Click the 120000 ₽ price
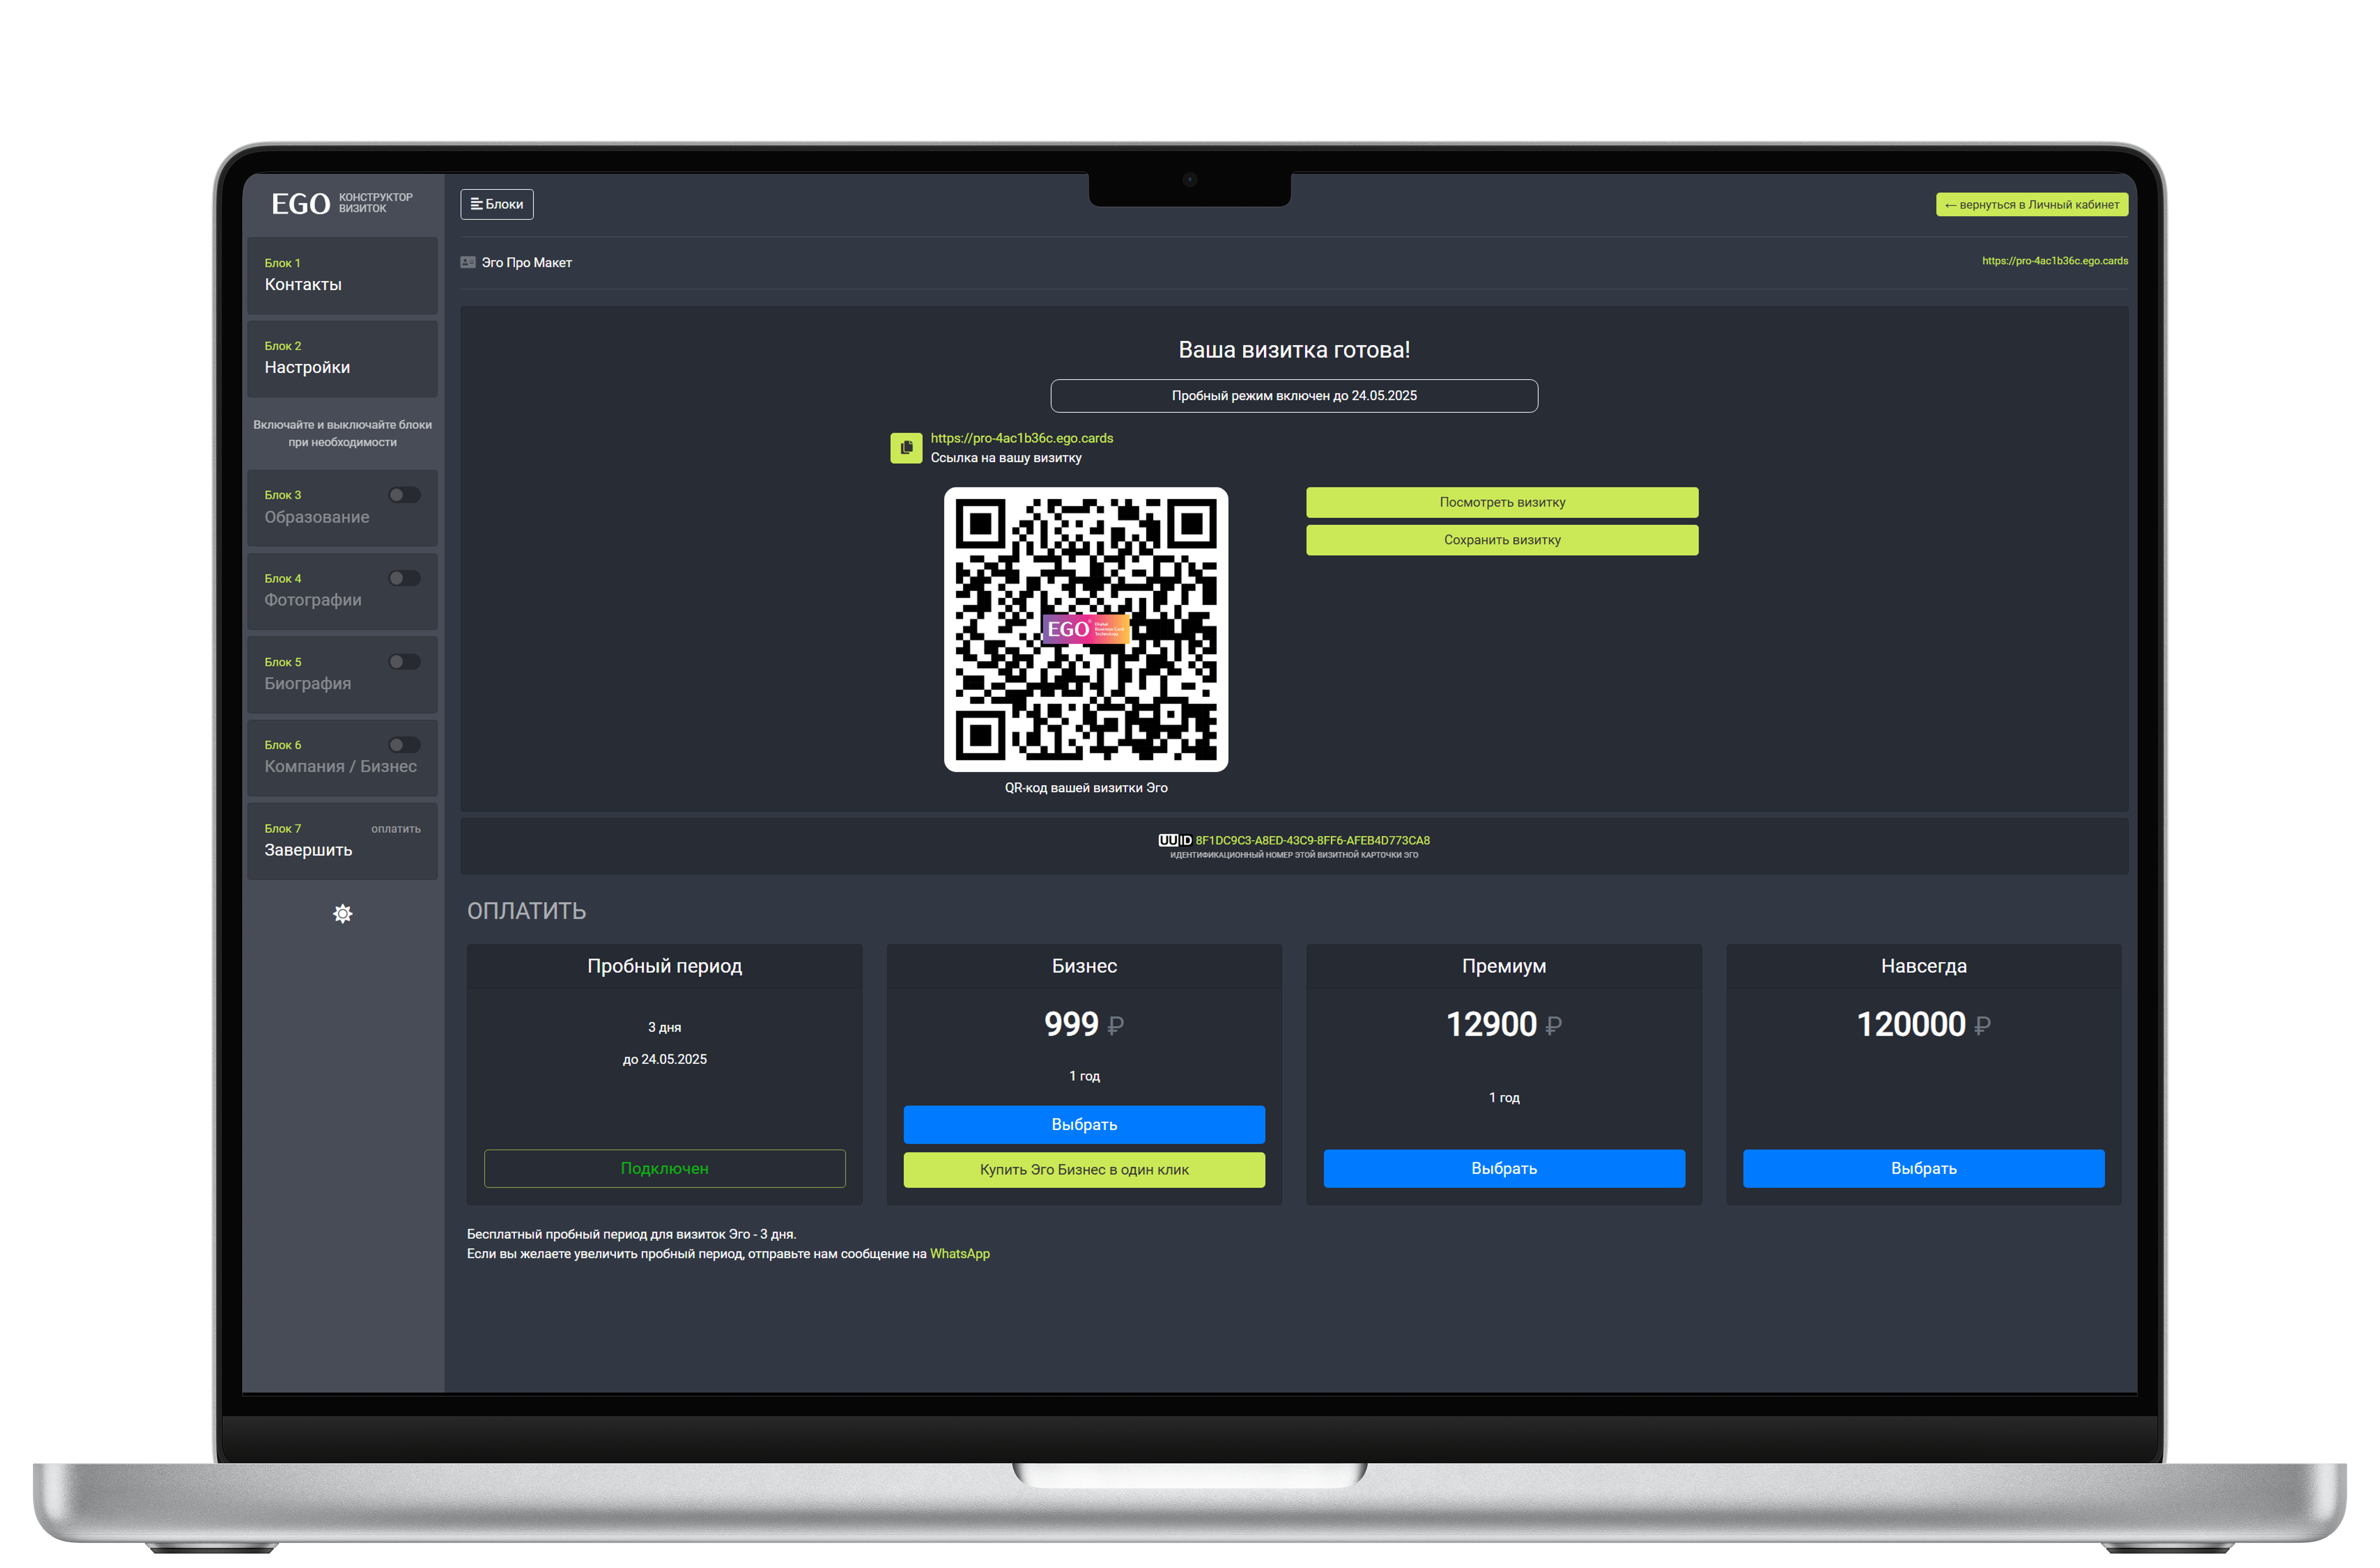Viewport: 2380px width, 1568px height. coord(1923,1024)
